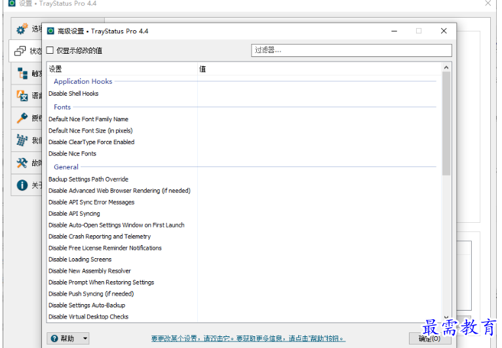Screen dimensions: 502x348
Task: Select Disable Virtual Desktop Checks row
Action: coord(244,317)
